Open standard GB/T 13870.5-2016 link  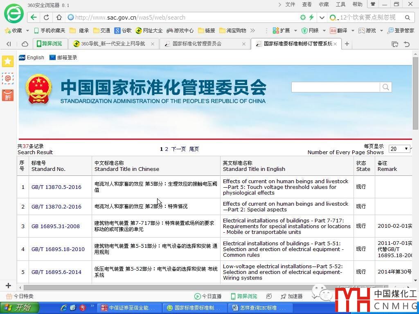pos(56,187)
